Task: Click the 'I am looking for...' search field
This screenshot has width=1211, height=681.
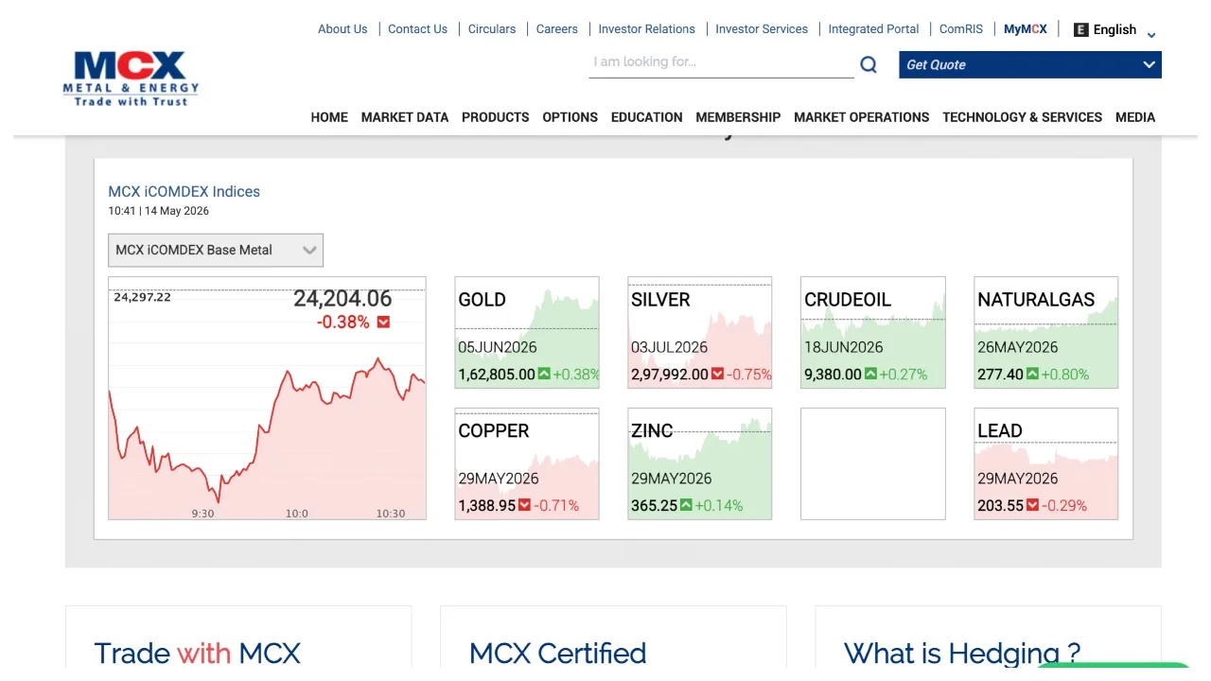Action: click(721, 62)
